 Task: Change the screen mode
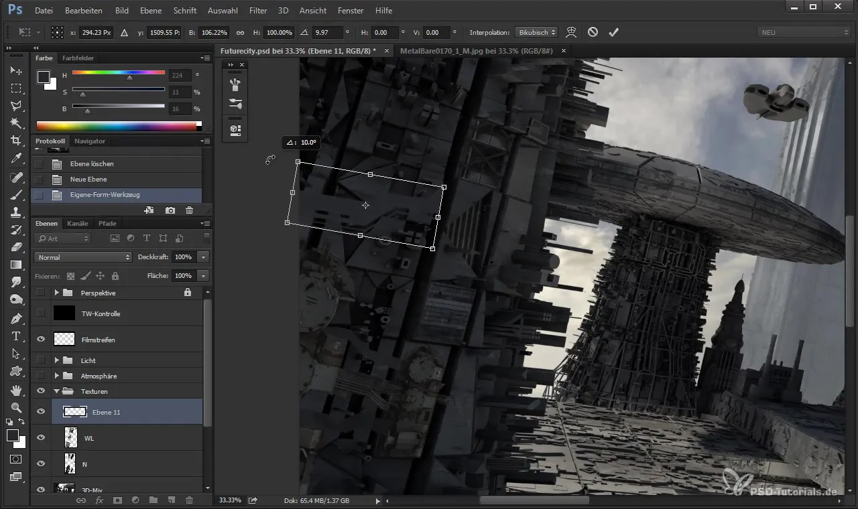[x=16, y=477]
